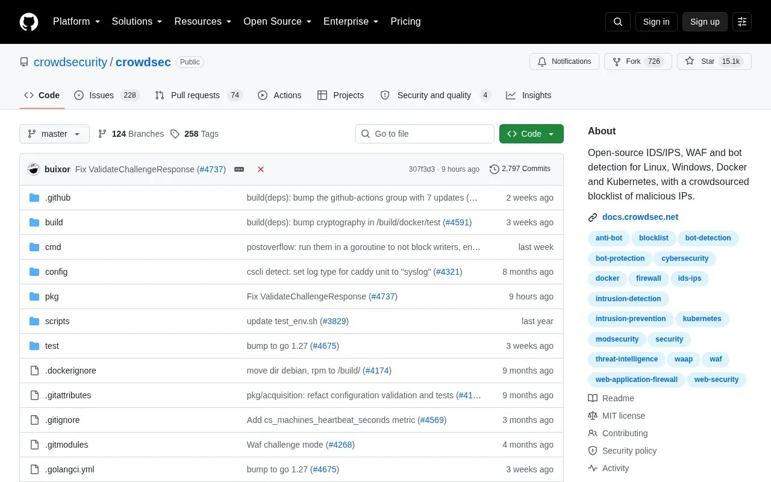View the 258 Tags link
The image size is (771, 482).
(x=194, y=134)
